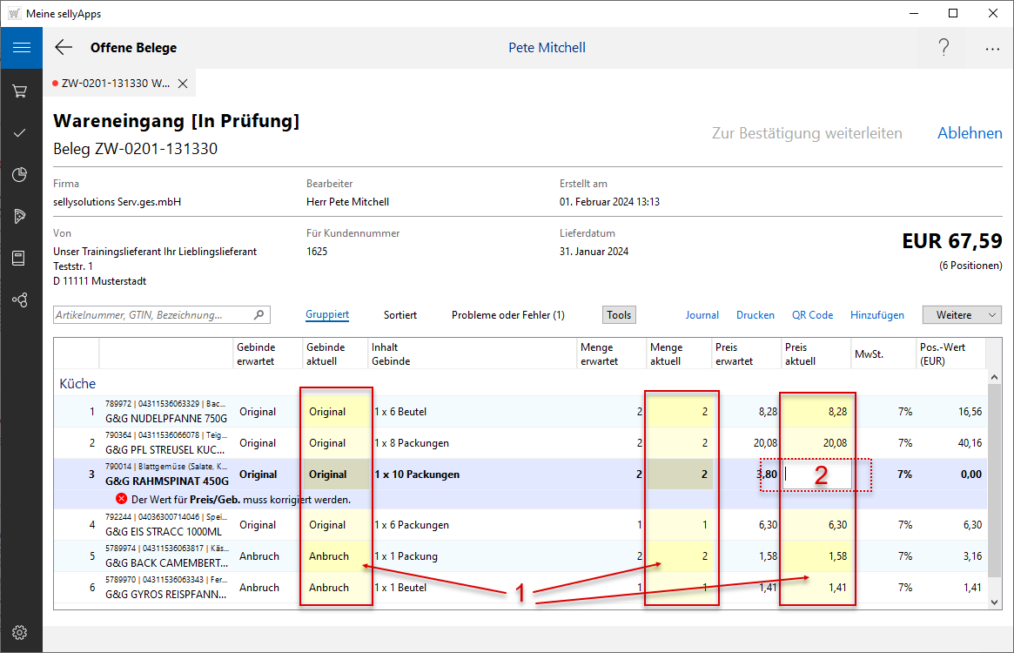Open settings gear at sidebar bottom

[21, 632]
